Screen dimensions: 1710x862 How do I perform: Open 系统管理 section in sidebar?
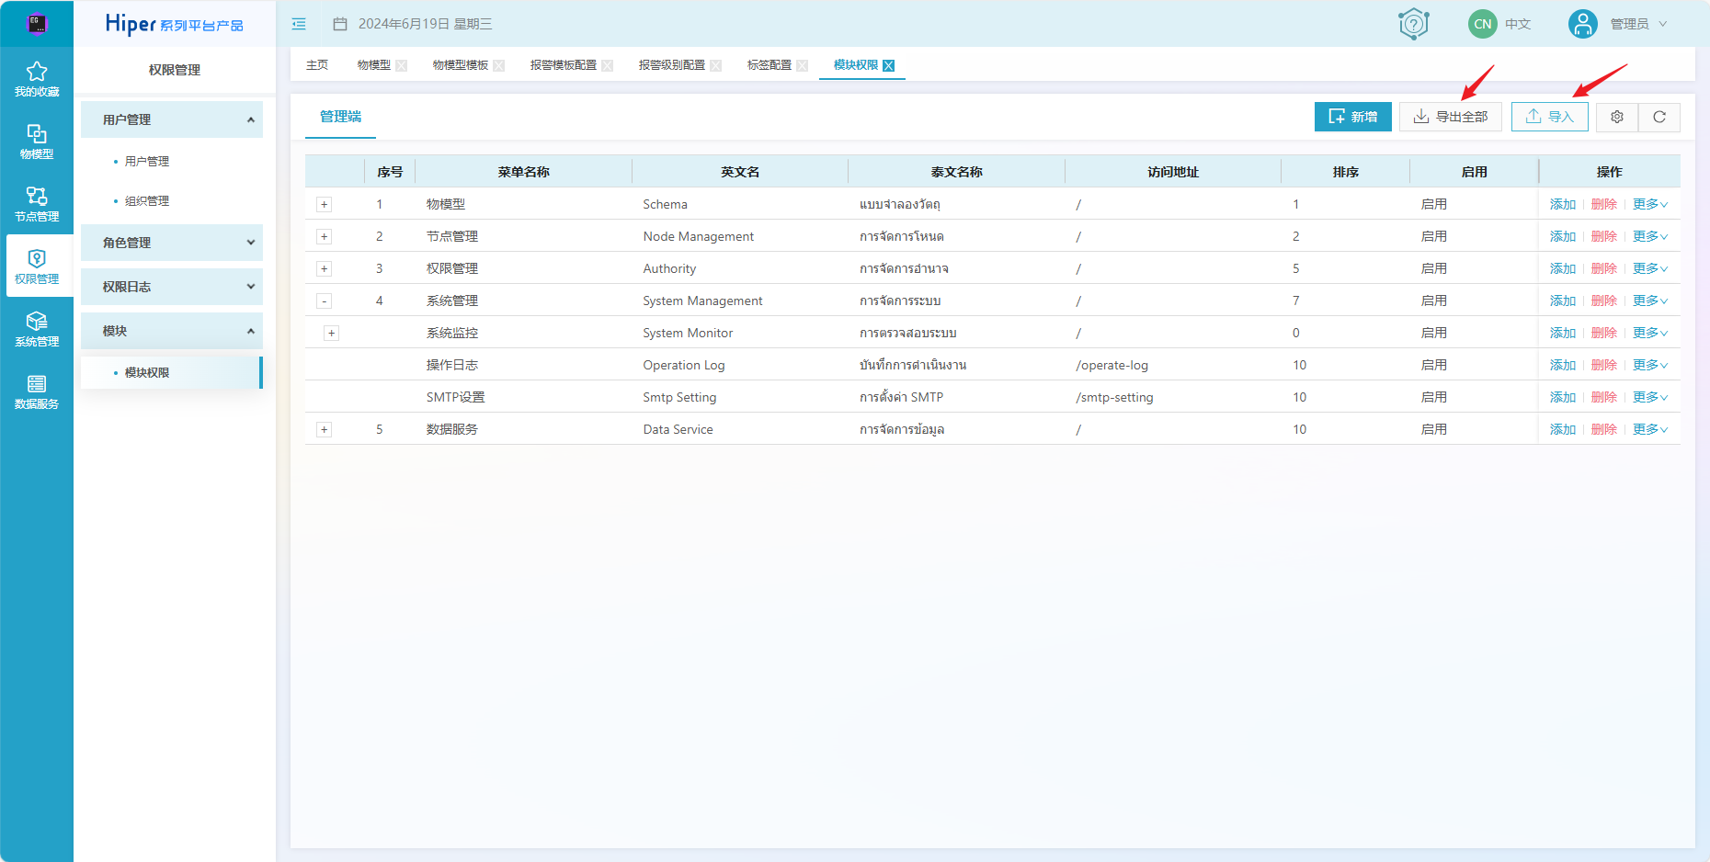click(x=37, y=329)
